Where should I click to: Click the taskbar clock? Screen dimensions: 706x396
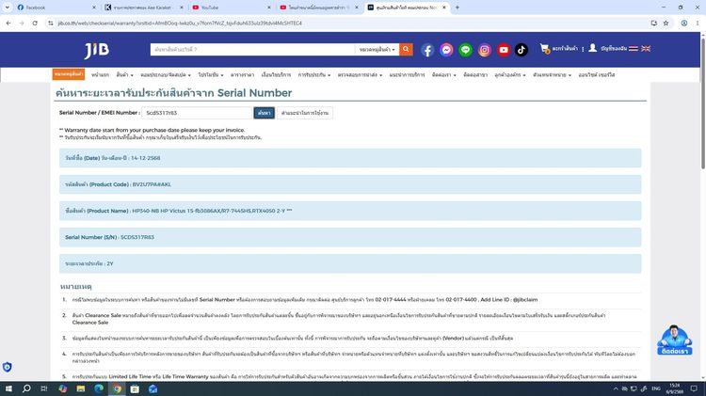pyautogui.click(x=675, y=388)
